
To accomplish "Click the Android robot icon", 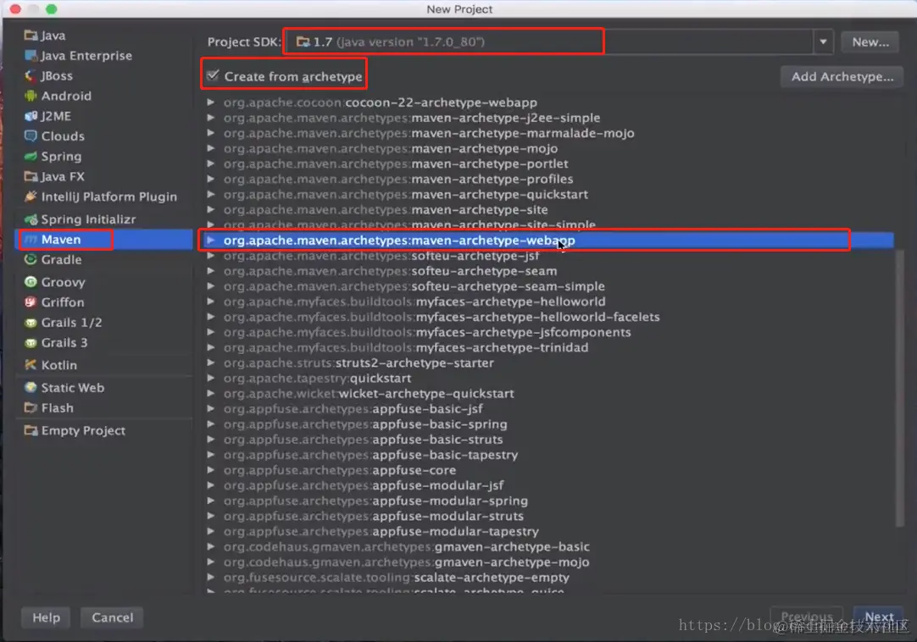I will click(x=31, y=96).
